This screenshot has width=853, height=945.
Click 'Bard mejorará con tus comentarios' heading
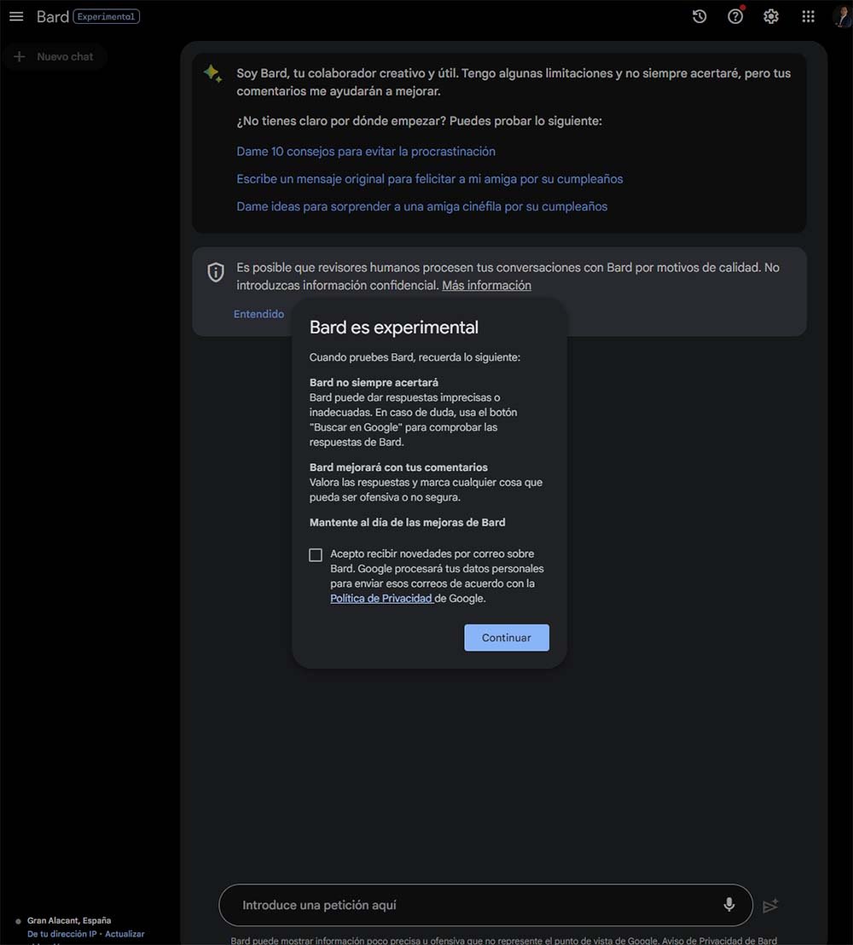tap(398, 467)
